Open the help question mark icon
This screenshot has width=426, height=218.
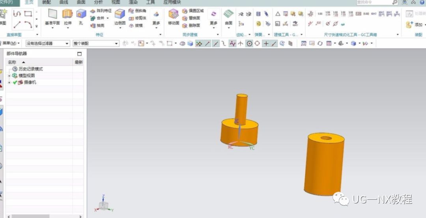point(422,2)
